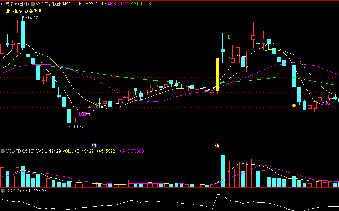Click the VOLUME: 49429 value
339x211 pixels.
[78, 151]
